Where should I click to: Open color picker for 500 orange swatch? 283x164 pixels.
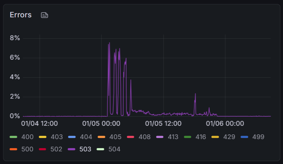13,149
